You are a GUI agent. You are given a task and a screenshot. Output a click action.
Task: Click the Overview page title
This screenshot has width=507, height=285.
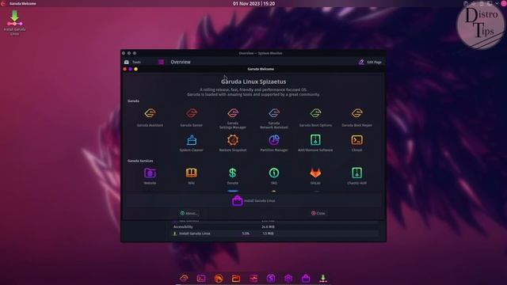click(x=181, y=62)
